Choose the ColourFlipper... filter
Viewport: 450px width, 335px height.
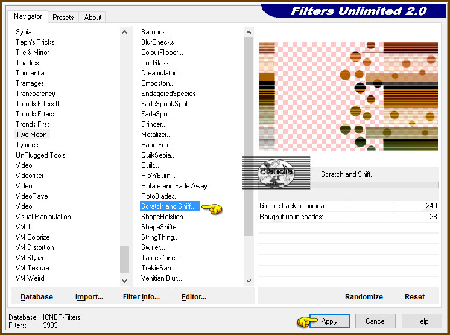(162, 53)
